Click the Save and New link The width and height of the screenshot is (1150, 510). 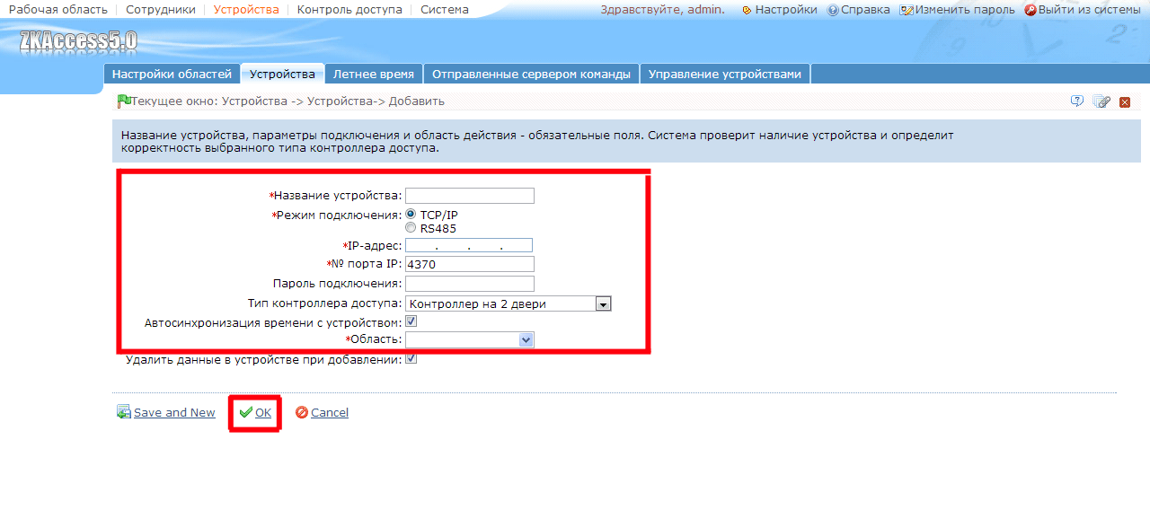[x=174, y=412]
